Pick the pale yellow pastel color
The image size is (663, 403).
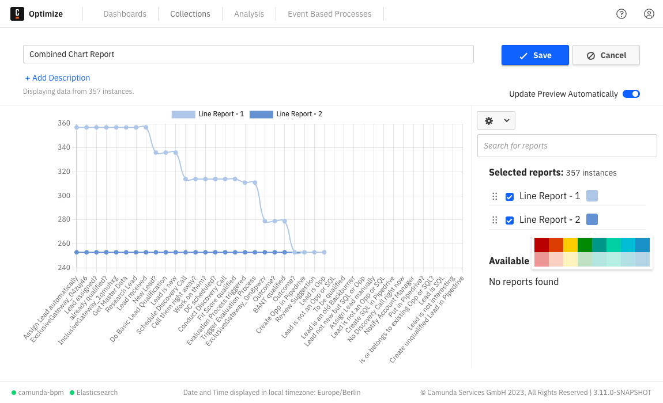click(x=570, y=260)
